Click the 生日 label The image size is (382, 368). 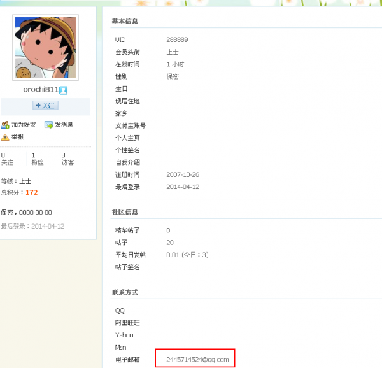[122, 89]
